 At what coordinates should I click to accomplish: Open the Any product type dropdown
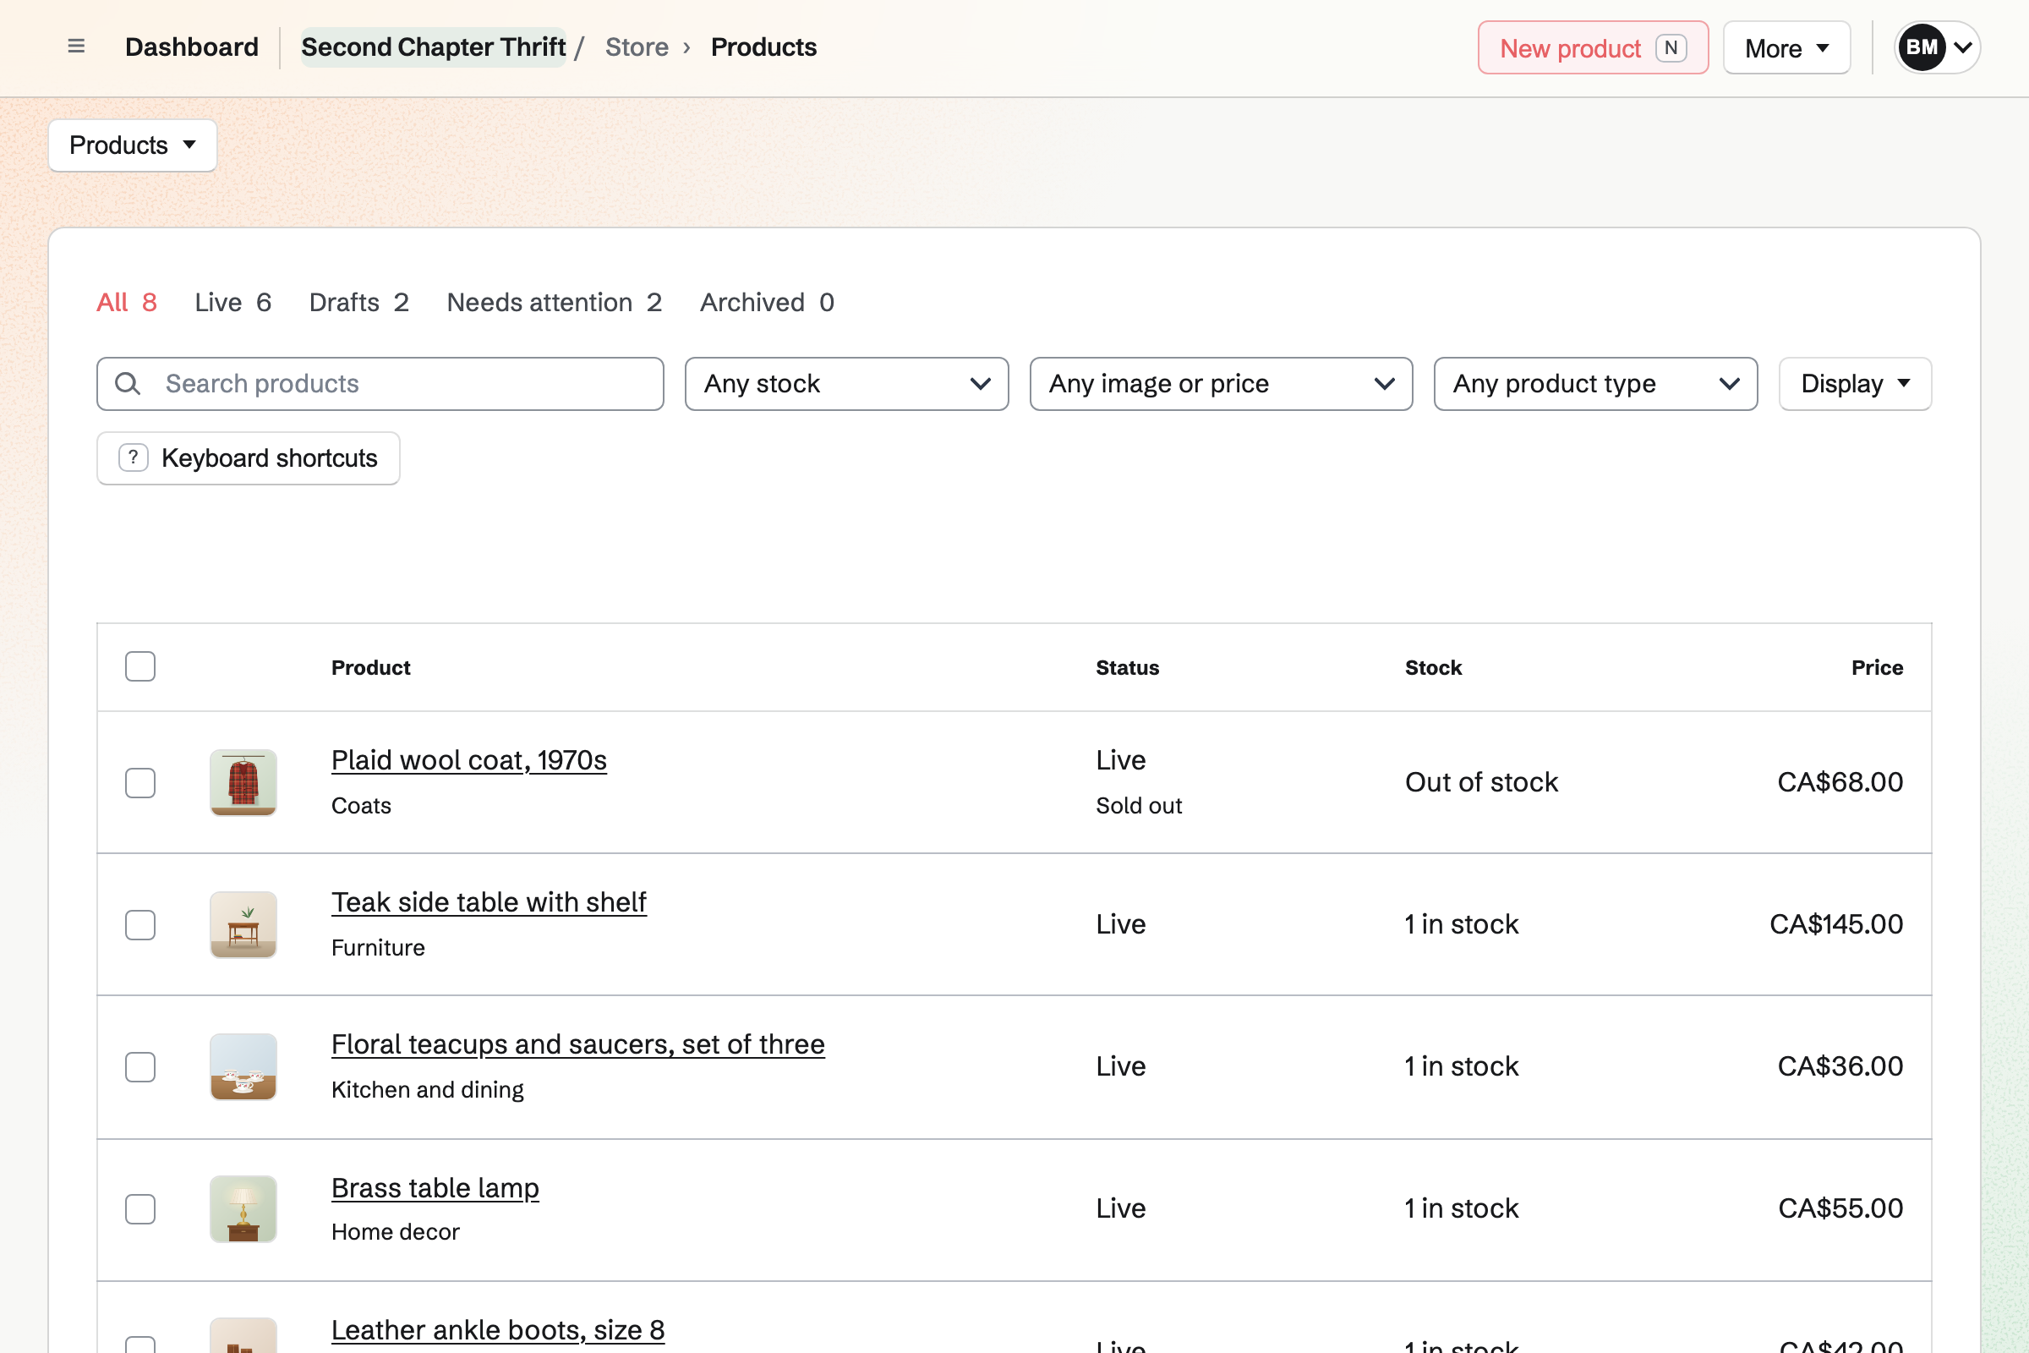[1595, 384]
